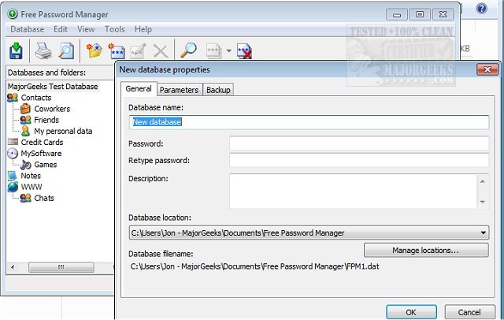Image resolution: width=504 pixels, height=320 pixels.
Task: Open the Database location dropdown
Action: [309, 233]
